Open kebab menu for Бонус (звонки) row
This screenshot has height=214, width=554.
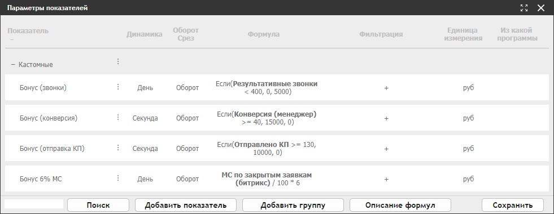(118, 87)
